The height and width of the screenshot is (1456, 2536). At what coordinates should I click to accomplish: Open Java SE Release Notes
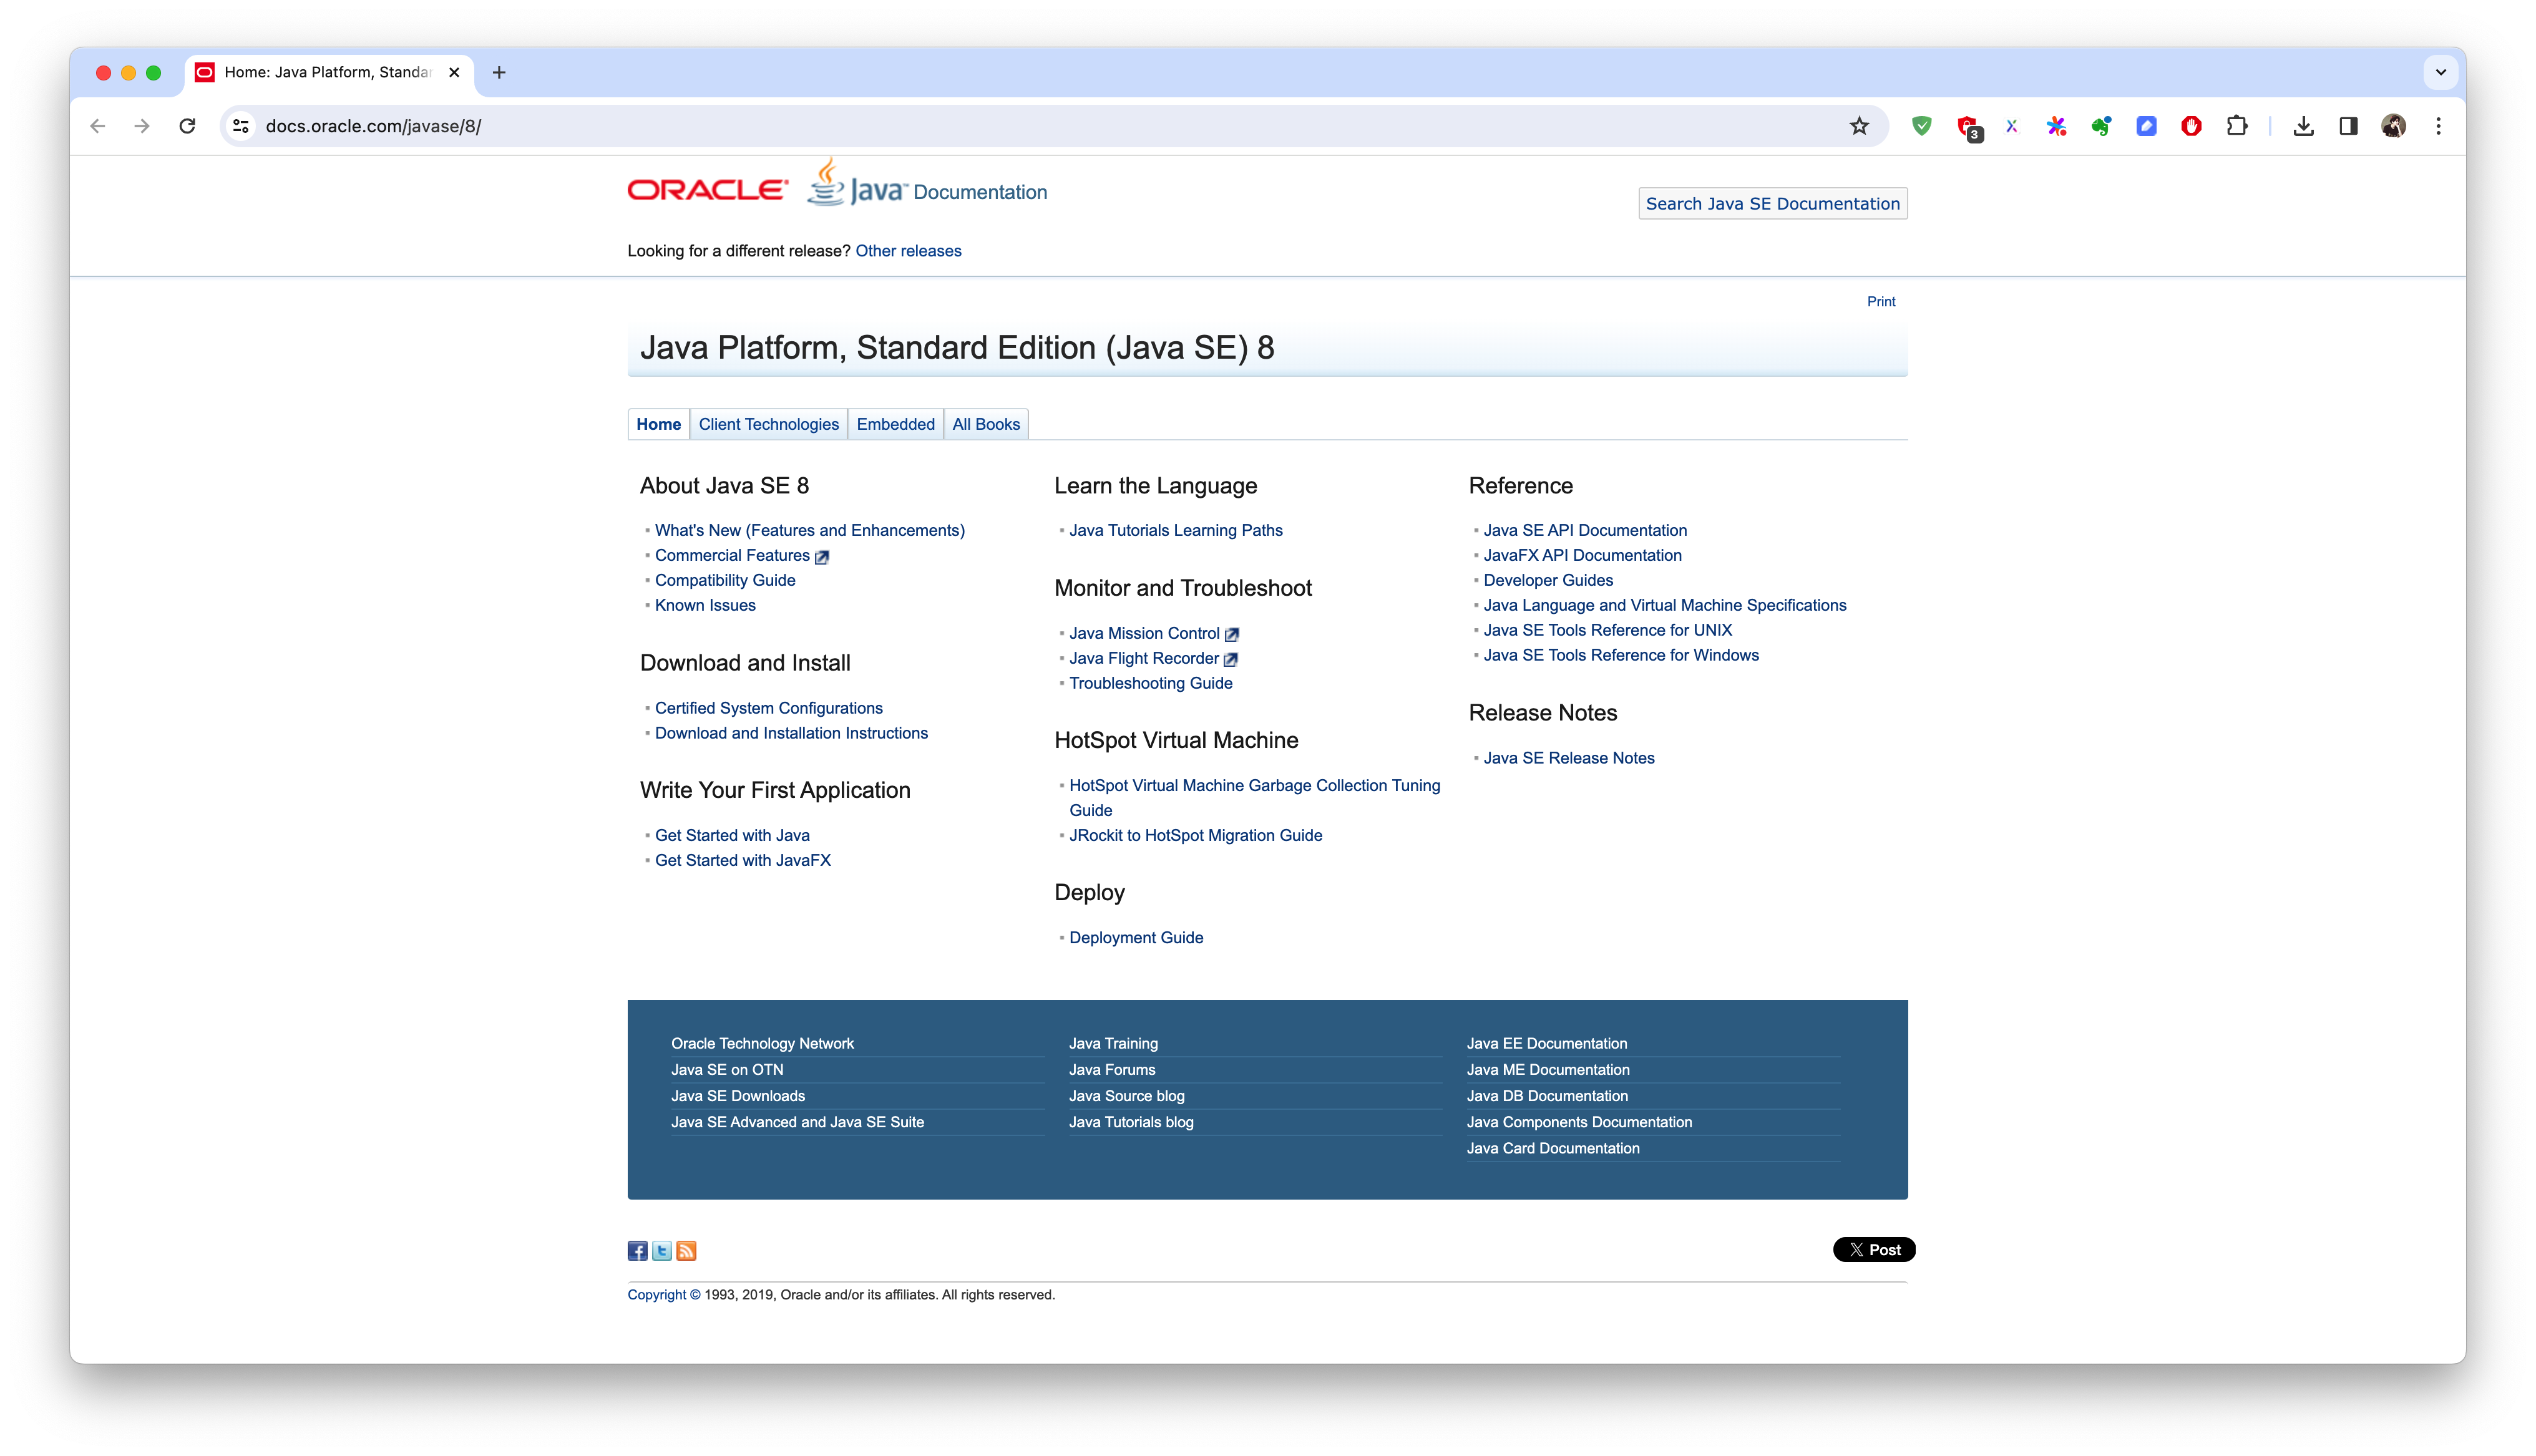(1568, 758)
